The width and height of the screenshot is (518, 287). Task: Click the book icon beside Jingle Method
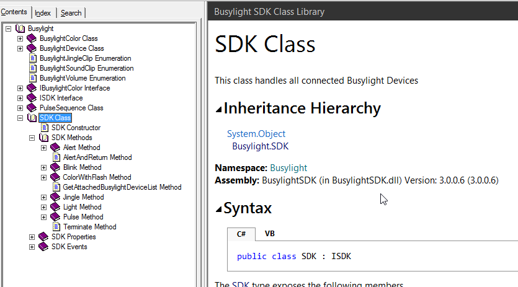click(x=55, y=197)
